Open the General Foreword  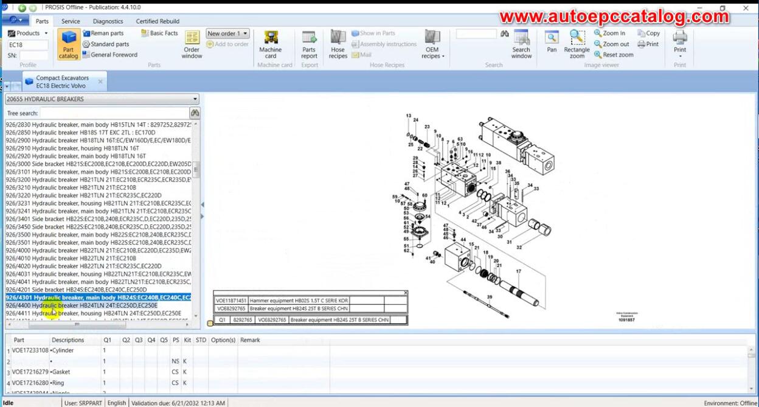click(x=109, y=55)
